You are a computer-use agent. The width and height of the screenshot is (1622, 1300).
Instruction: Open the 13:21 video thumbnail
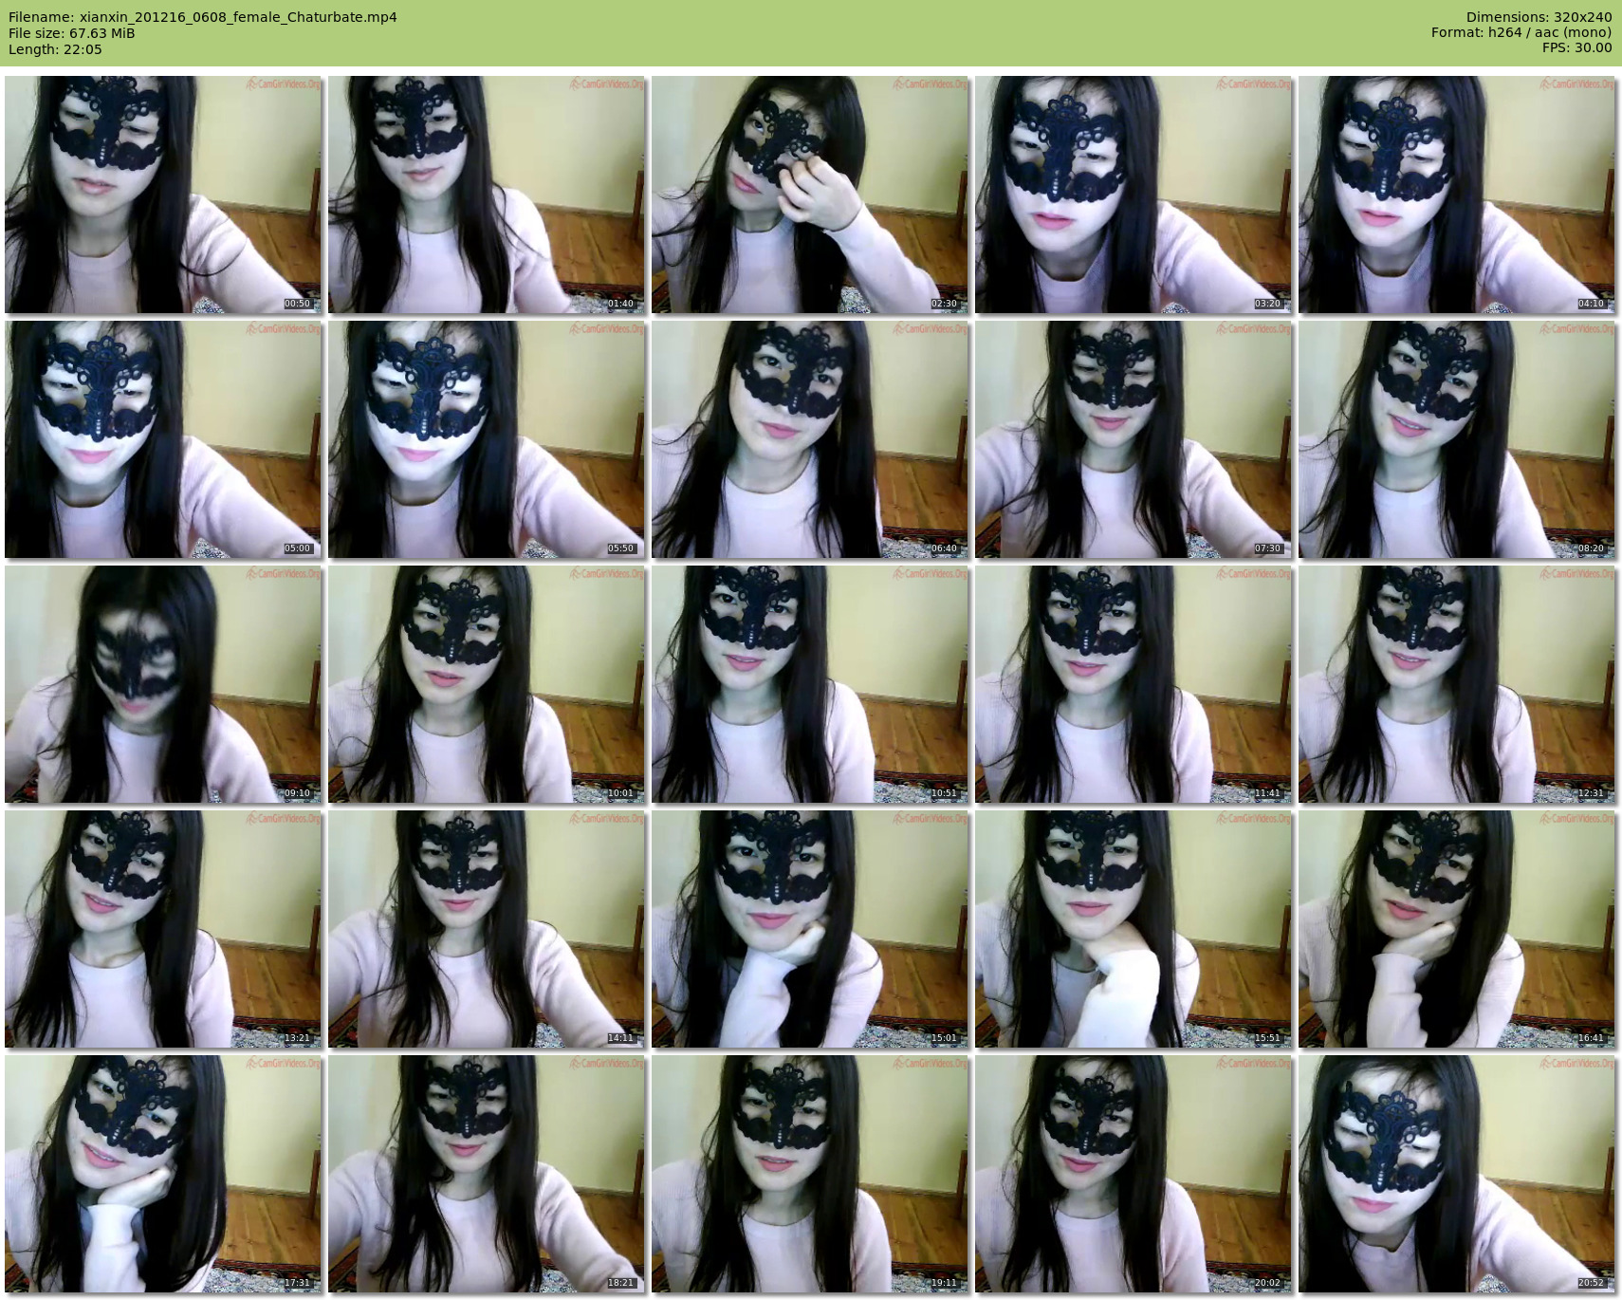coord(163,929)
